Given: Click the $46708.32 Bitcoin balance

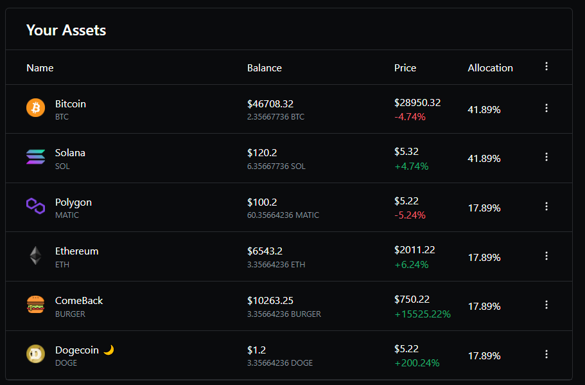Looking at the screenshot, I should pos(270,104).
